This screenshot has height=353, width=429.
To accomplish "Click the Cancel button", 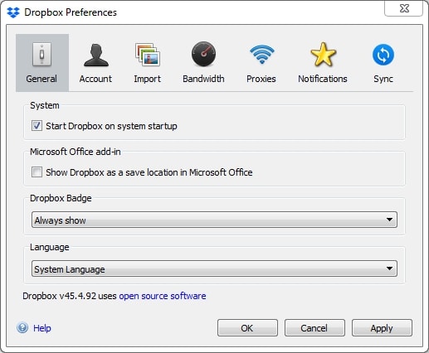I will pyautogui.click(x=314, y=328).
